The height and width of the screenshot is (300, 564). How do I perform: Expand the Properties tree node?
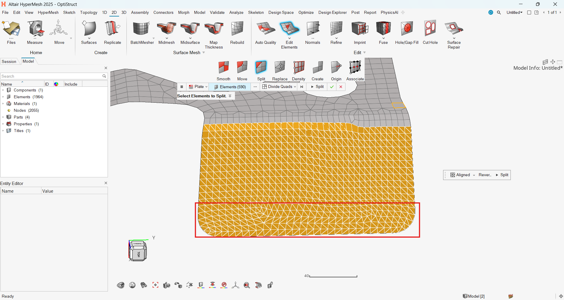tap(3, 124)
